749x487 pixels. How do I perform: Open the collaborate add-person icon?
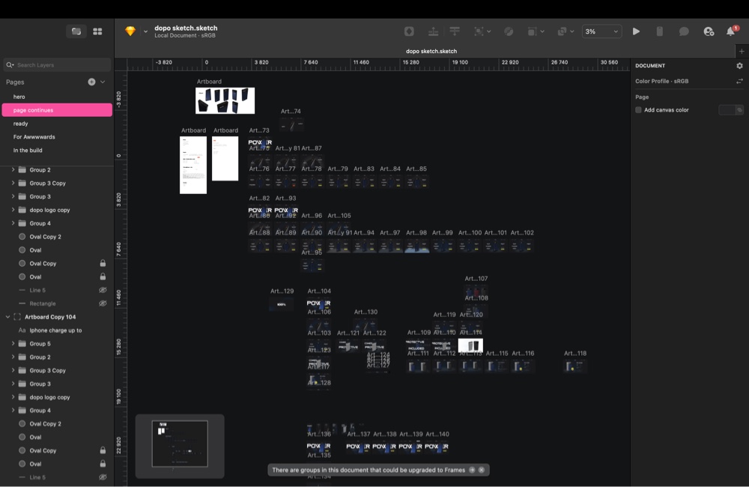[x=709, y=31]
